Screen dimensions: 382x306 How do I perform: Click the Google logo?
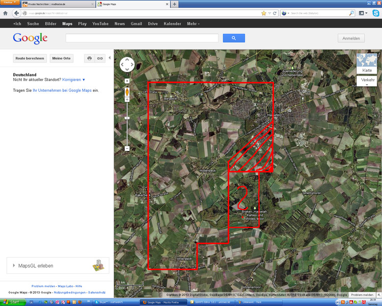[x=30, y=38]
